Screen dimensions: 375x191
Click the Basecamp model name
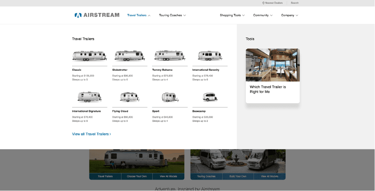[199, 111]
